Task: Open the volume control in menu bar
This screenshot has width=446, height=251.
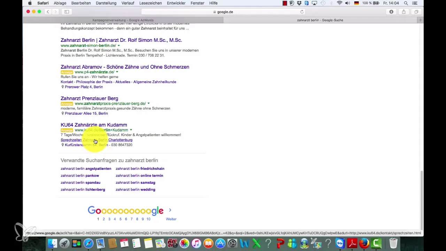Action: (x=347, y=3)
